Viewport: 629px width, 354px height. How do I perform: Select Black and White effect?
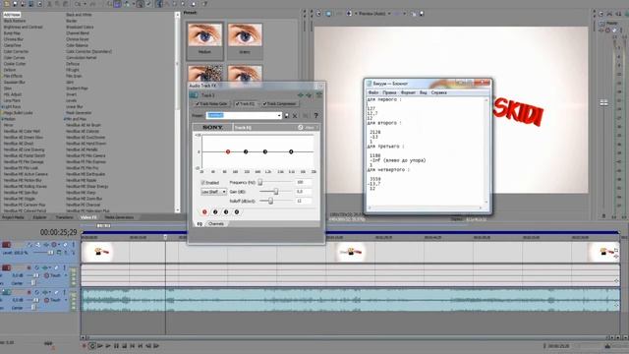pos(79,15)
